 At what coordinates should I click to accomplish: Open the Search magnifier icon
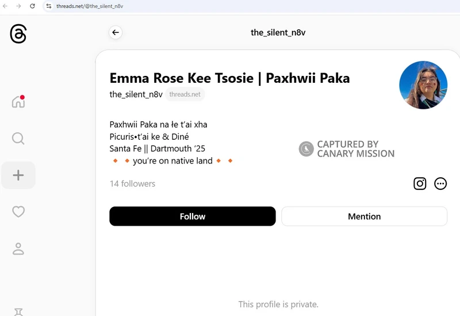pos(18,139)
